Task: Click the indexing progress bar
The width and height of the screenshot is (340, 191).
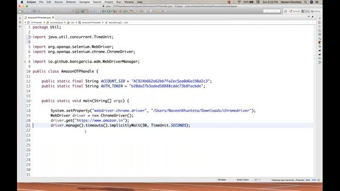Action: 314,180
